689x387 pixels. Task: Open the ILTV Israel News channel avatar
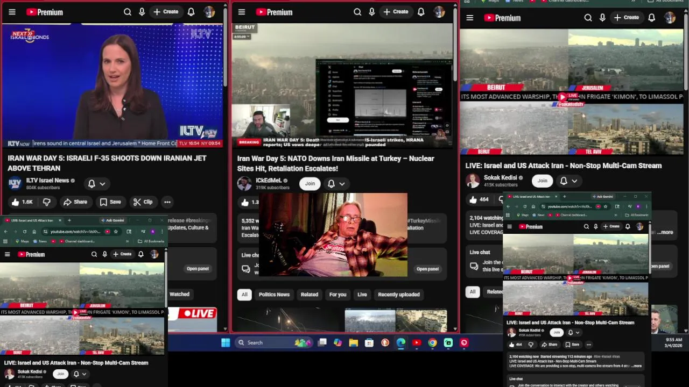point(15,184)
